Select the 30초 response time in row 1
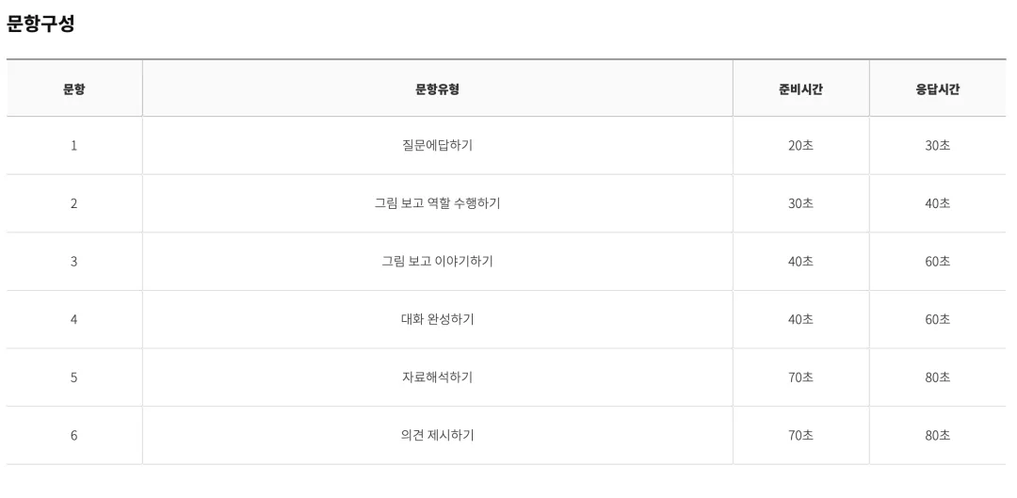The width and height of the screenshot is (1017, 498). (x=938, y=145)
